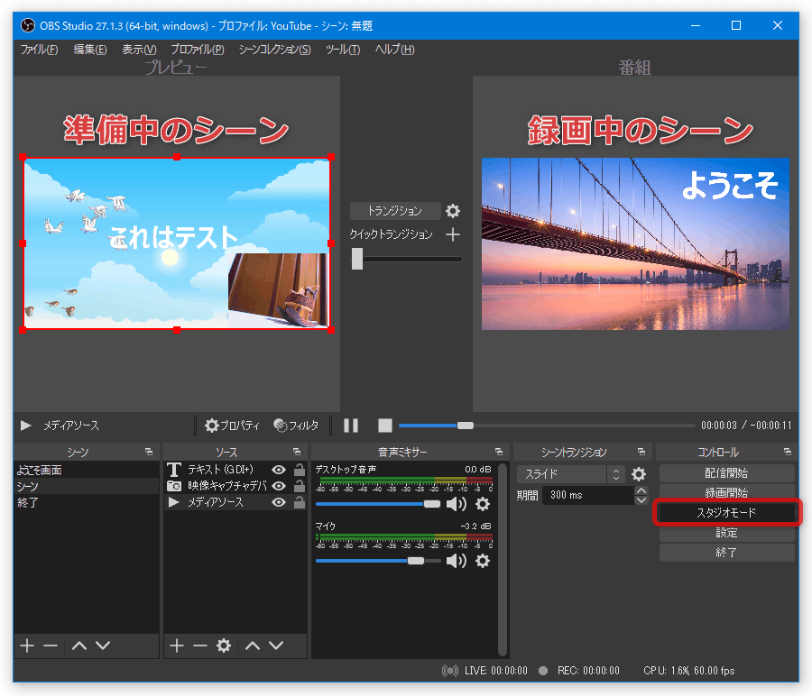Move selected scene down in list

tap(103, 646)
